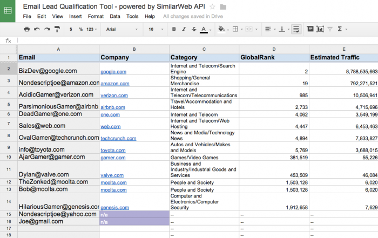Screen dimensions: 378x238
Task: Open the Help menu
Action: tap(150, 16)
